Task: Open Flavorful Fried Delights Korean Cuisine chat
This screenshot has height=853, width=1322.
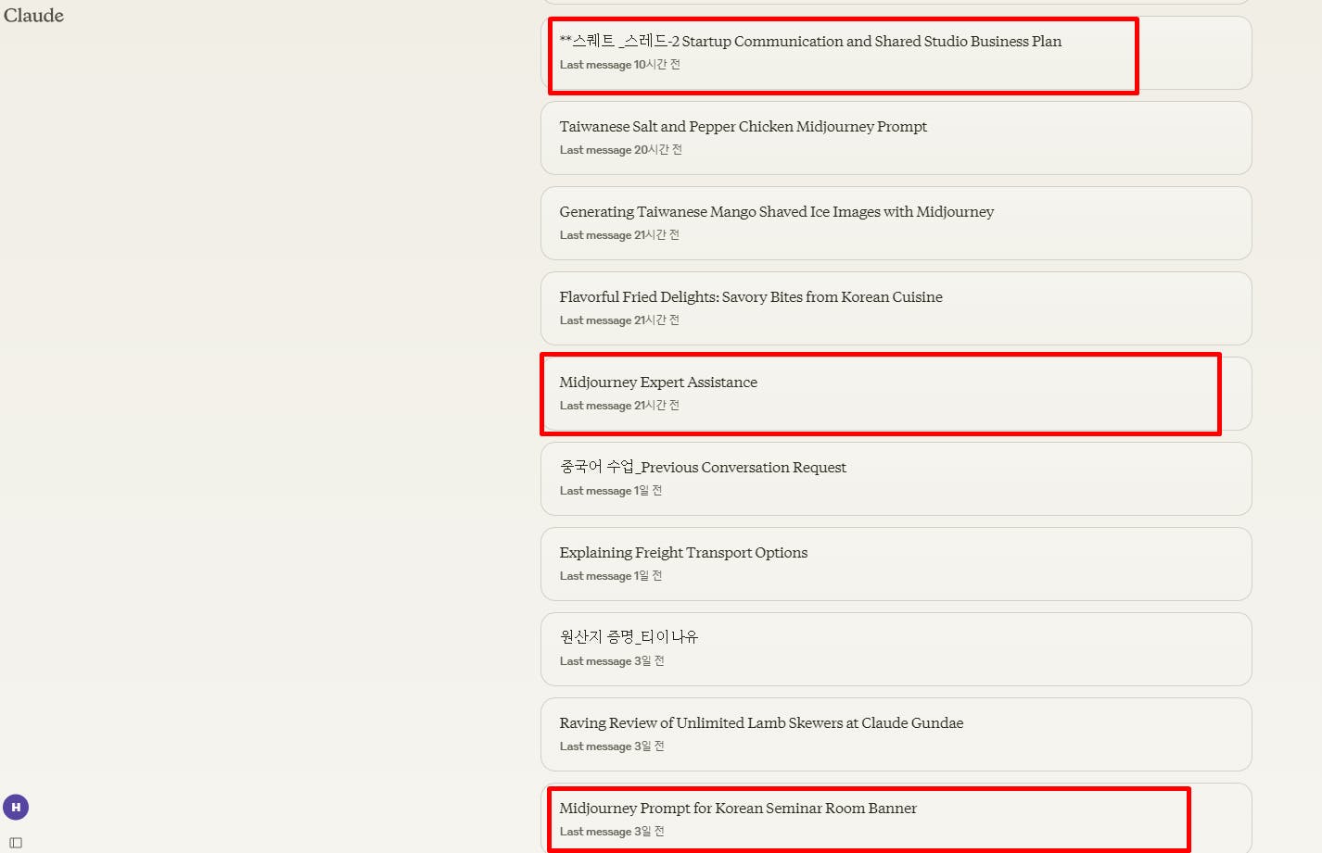Action: (896, 308)
